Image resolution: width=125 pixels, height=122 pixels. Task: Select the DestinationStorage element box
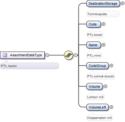pos(103,3)
